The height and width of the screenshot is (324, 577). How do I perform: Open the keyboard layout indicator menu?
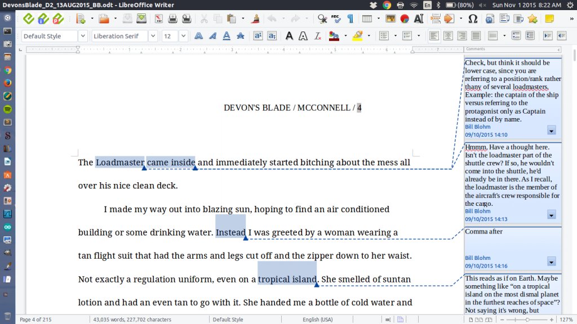click(x=427, y=4)
